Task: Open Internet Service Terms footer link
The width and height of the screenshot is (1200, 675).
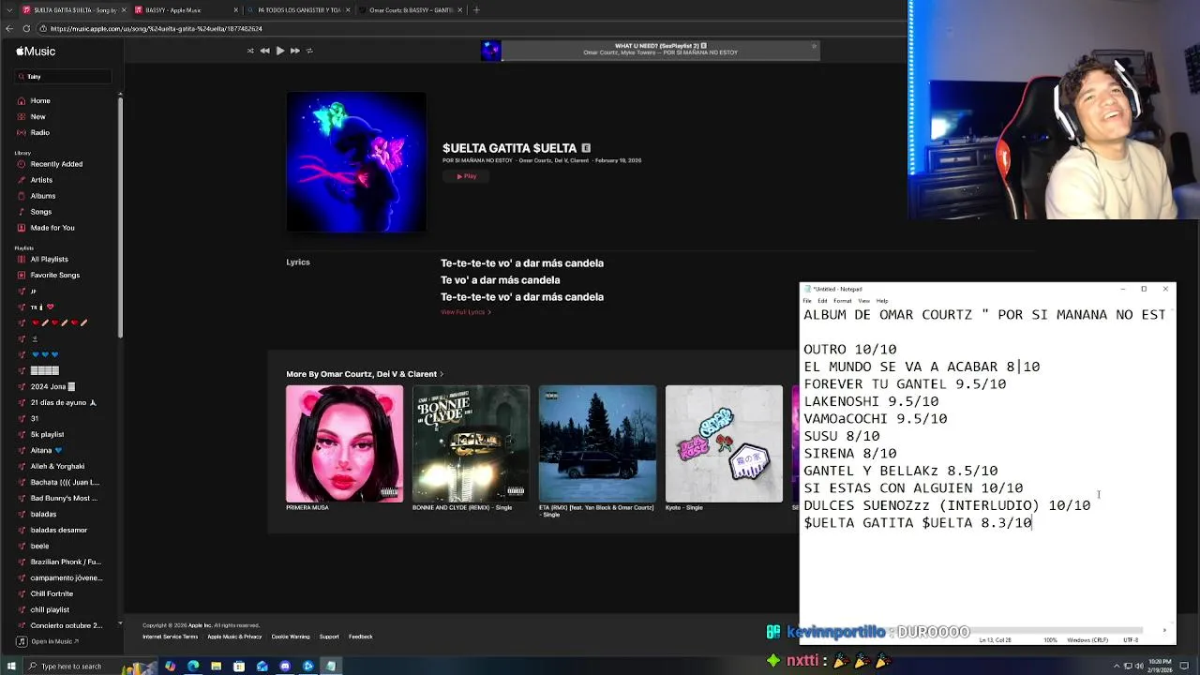Action: [170, 637]
